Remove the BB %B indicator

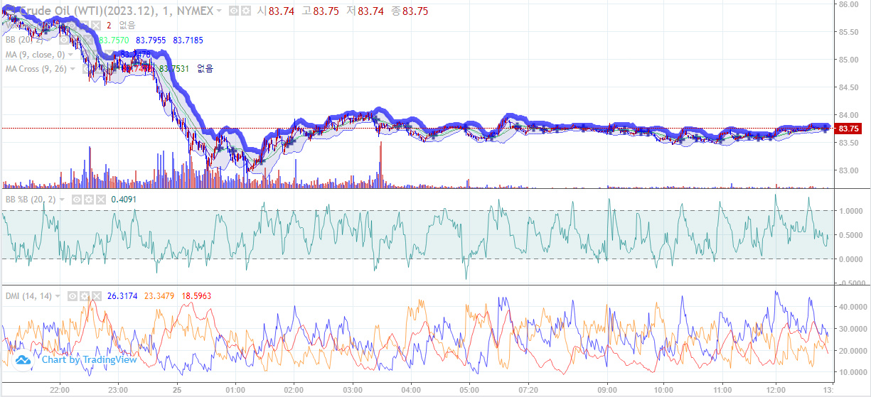coord(100,200)
